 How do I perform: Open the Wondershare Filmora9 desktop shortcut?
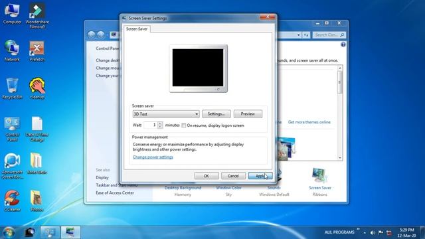click(x=37, y=16)
